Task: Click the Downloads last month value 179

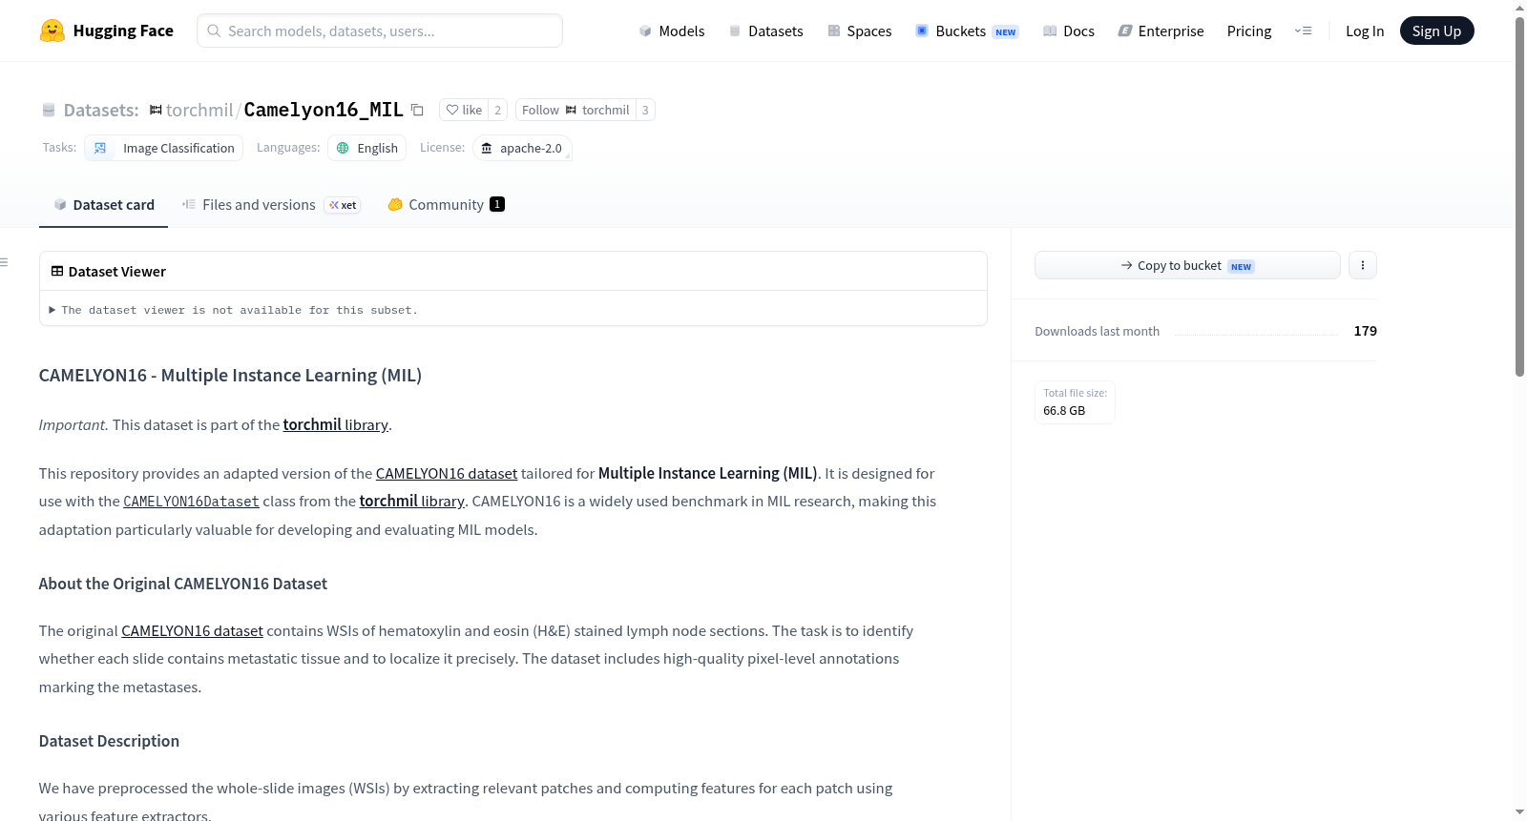Action: 1365,331
